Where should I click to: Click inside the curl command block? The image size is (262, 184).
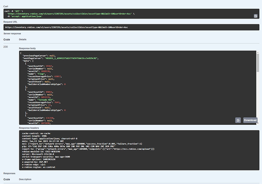click(x=114, y=14)
